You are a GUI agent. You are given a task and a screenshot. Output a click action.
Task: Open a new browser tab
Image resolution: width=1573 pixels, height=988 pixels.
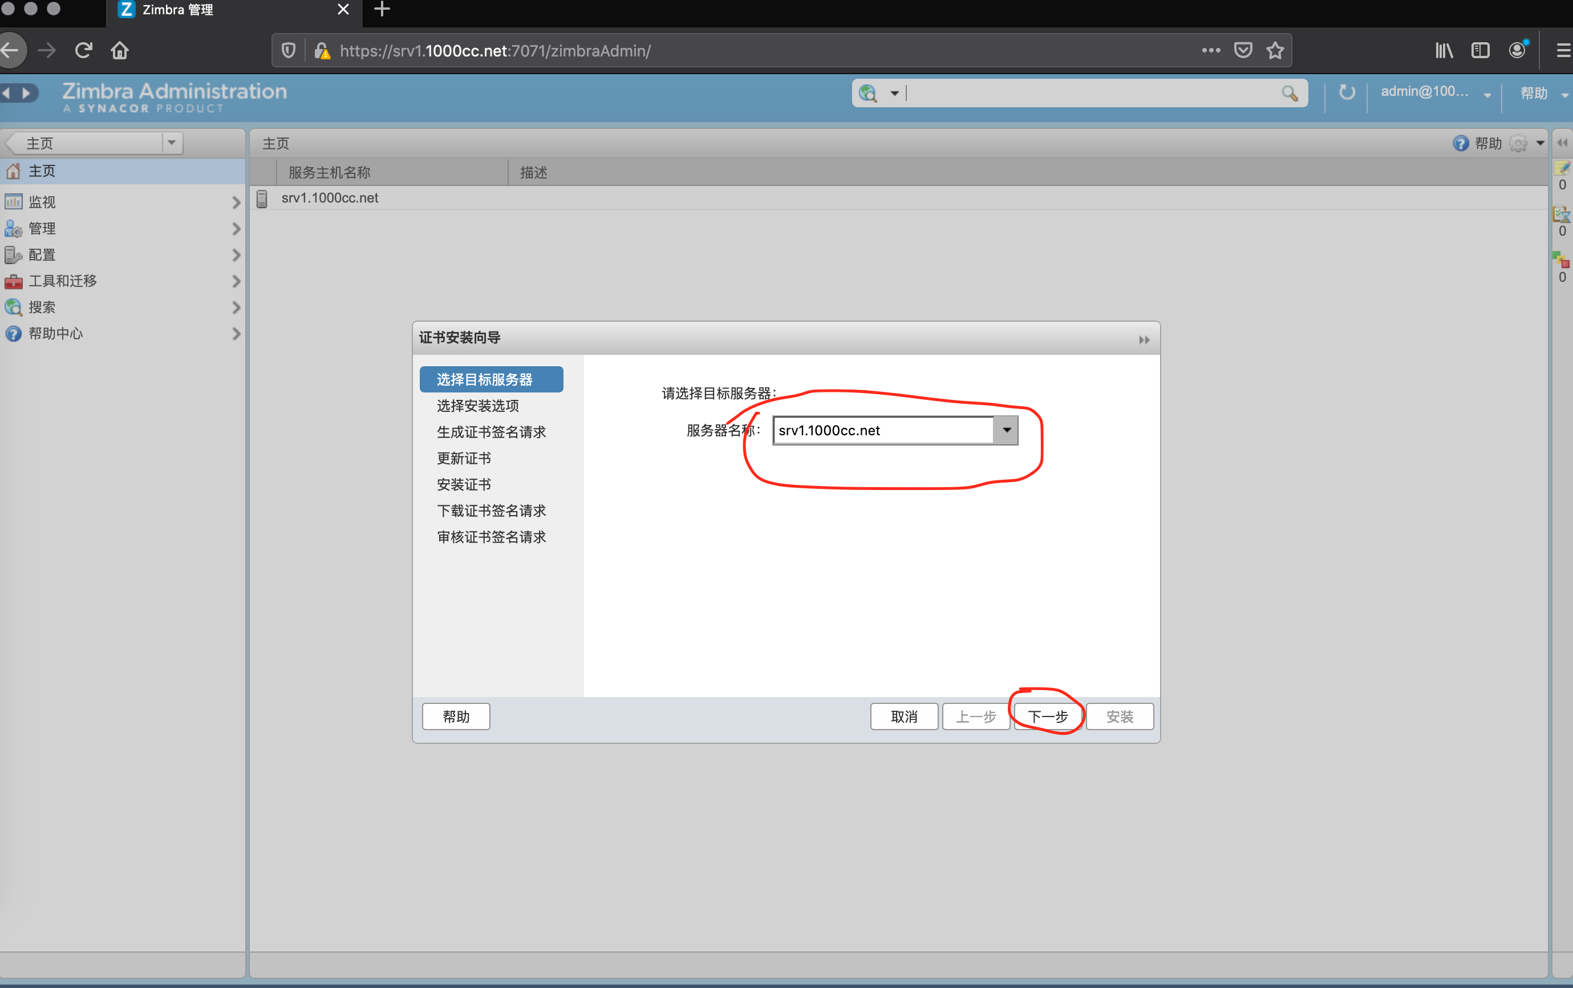pos(382,9)
